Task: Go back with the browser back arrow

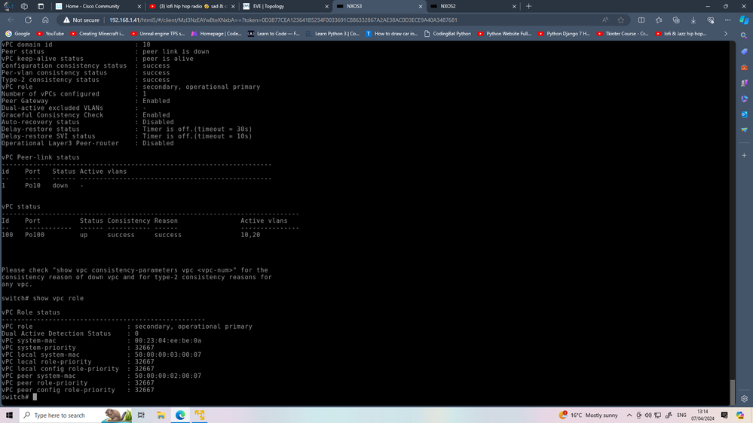Action: click(x=11, y=20)
